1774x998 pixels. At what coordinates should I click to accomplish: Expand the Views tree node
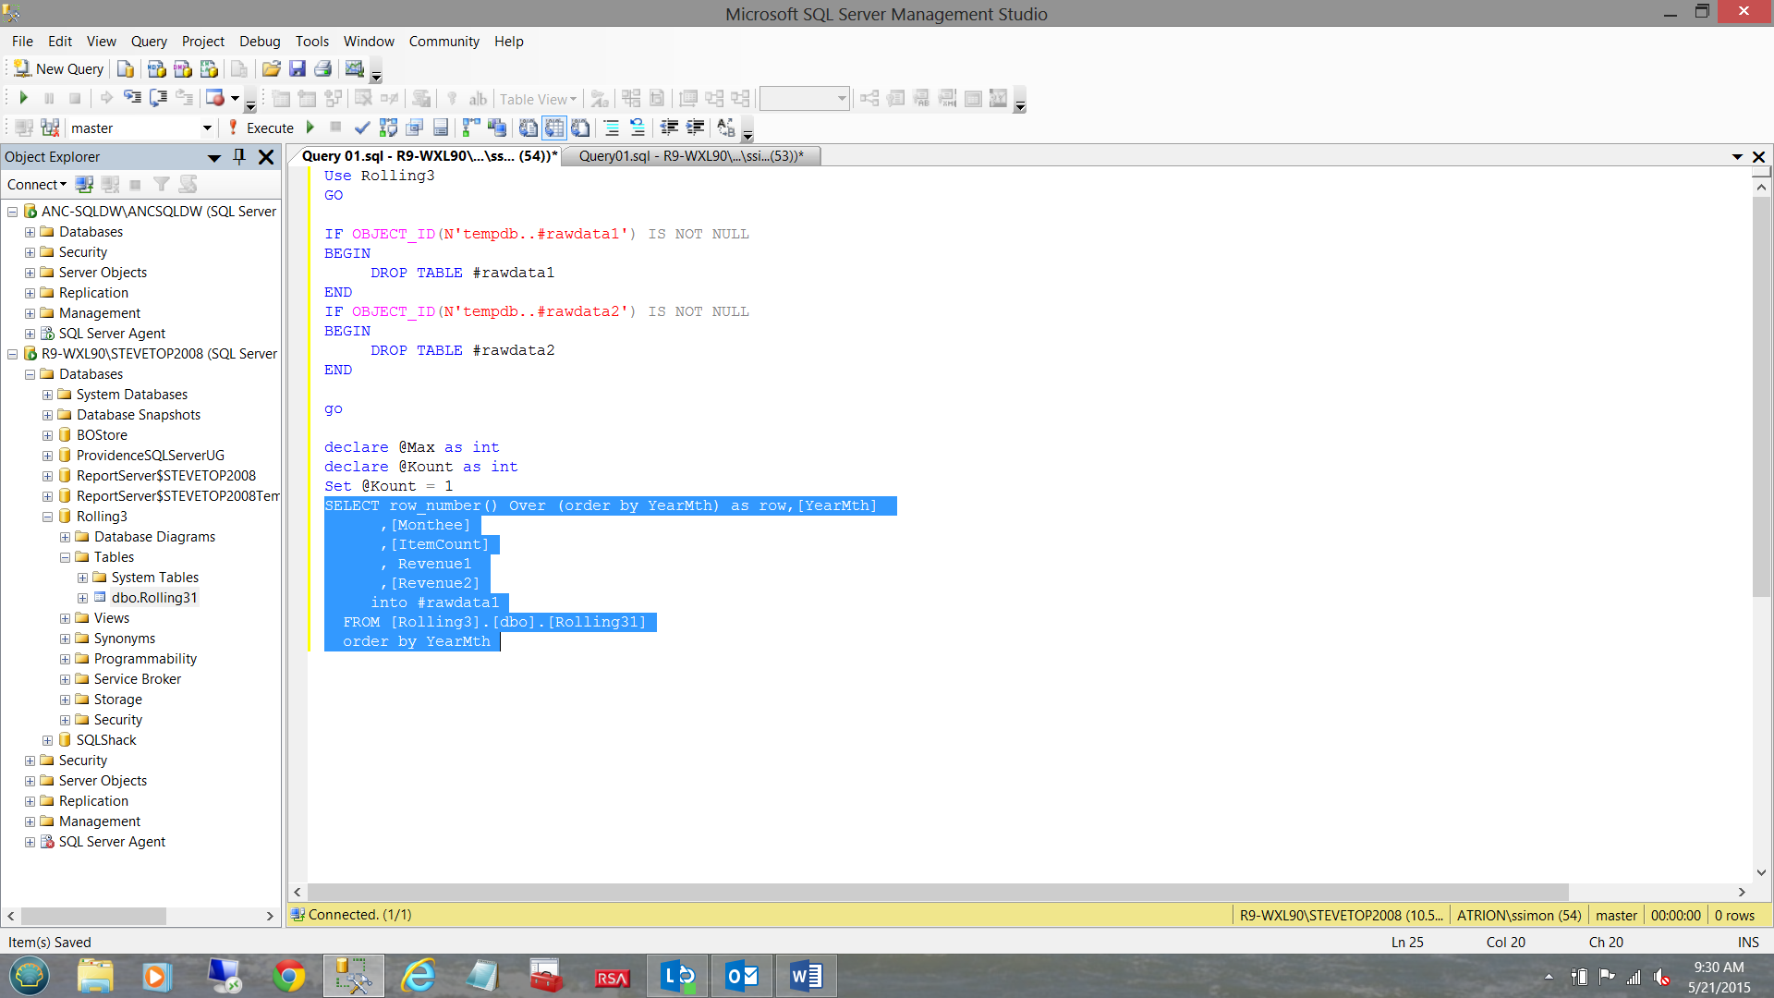[x=66, y=618]
